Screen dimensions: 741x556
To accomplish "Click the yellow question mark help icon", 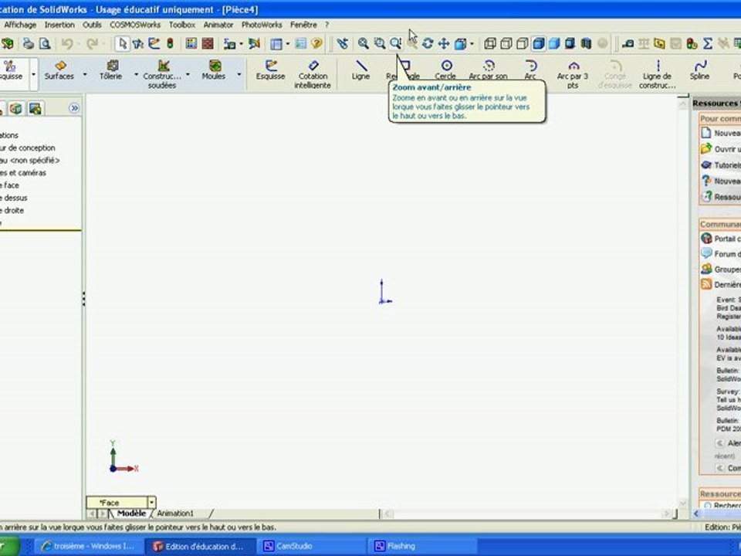I will pos(316,44).
